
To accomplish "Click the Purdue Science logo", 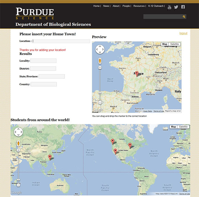I will click(35, 13).
